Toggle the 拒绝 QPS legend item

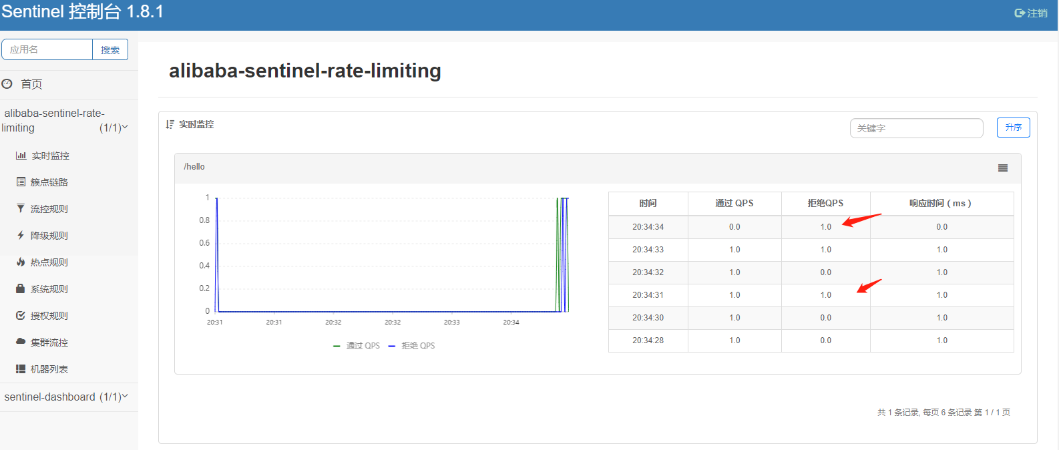[x=411, y=346]
